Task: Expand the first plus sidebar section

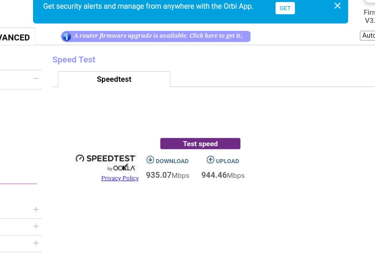Action: pos(36,209)
